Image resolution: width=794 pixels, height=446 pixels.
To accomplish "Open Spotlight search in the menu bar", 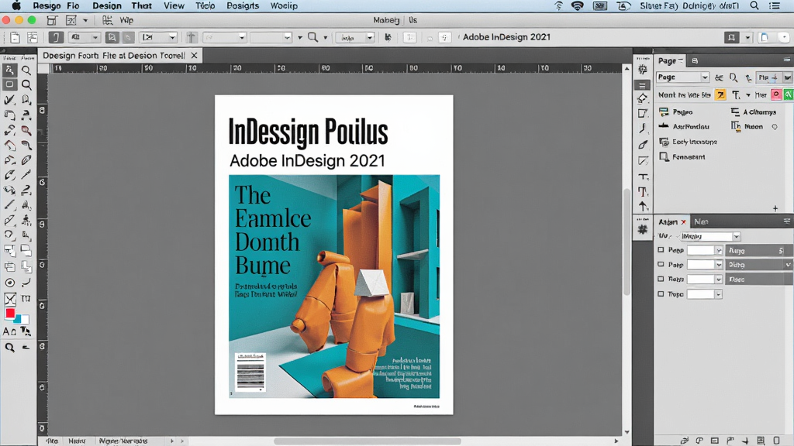I will coord(754,5).
